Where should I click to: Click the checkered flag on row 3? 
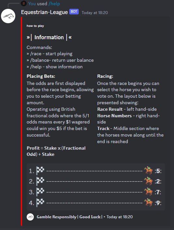(40, 192)
